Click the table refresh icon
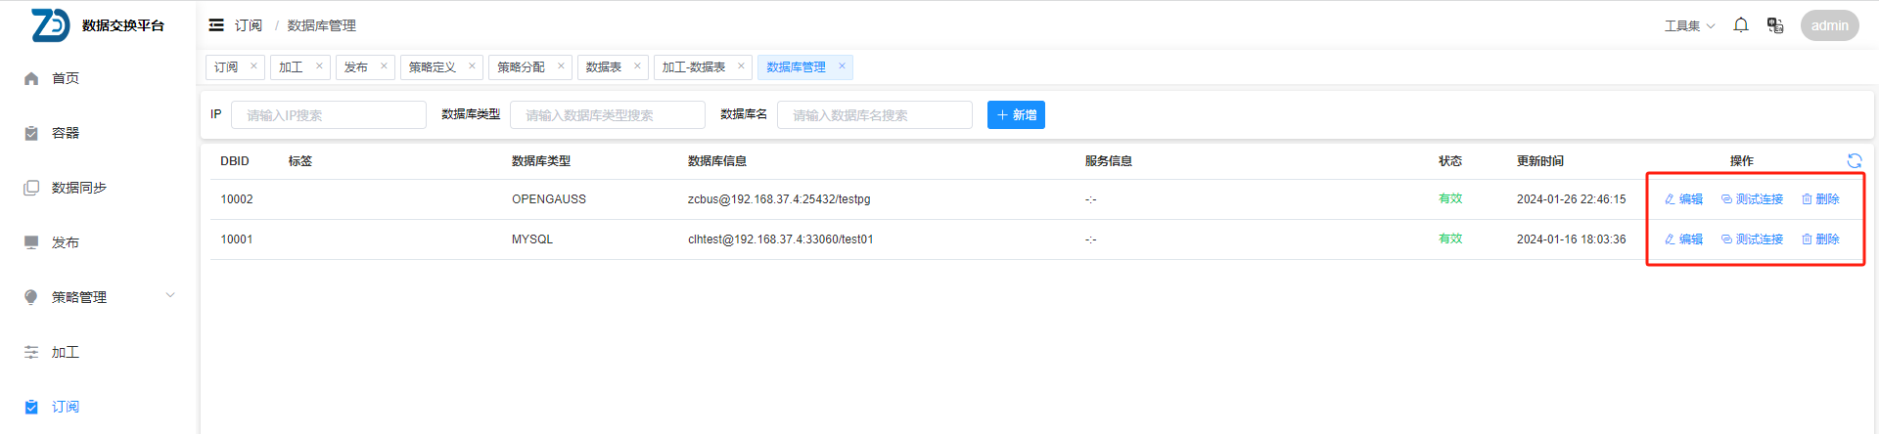This screenshot has height=434, width=1879. (x=1854, y=161)
